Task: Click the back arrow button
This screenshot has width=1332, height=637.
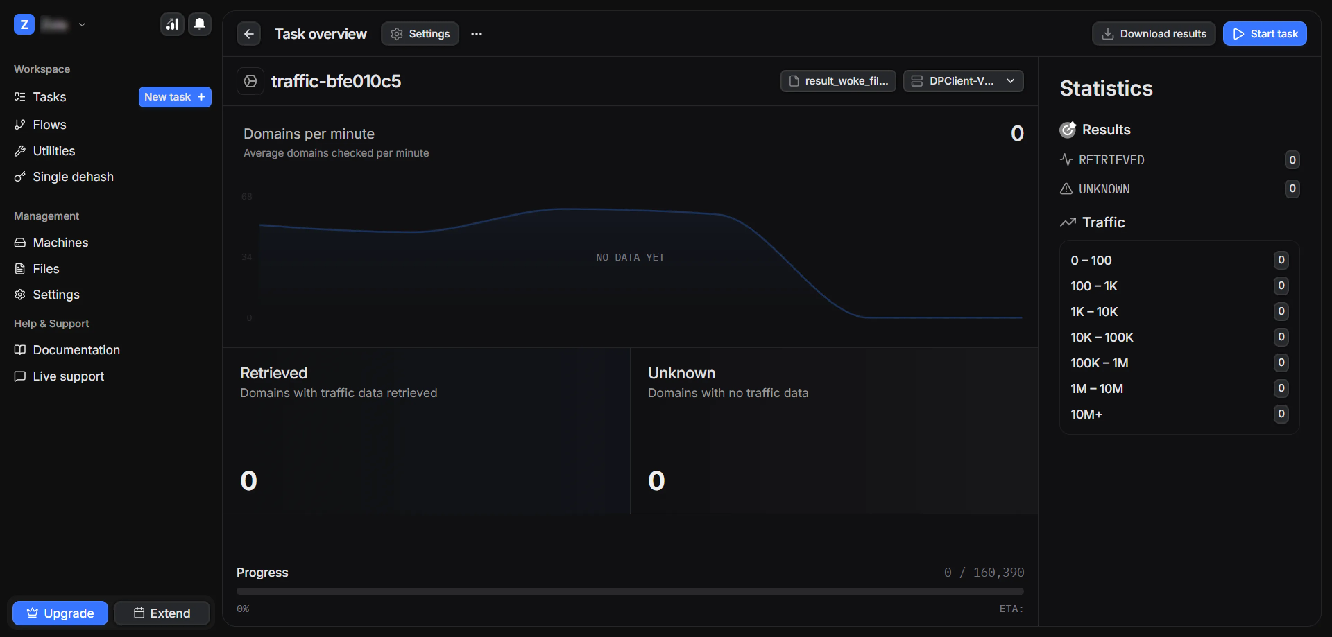Action: (249, 34)
